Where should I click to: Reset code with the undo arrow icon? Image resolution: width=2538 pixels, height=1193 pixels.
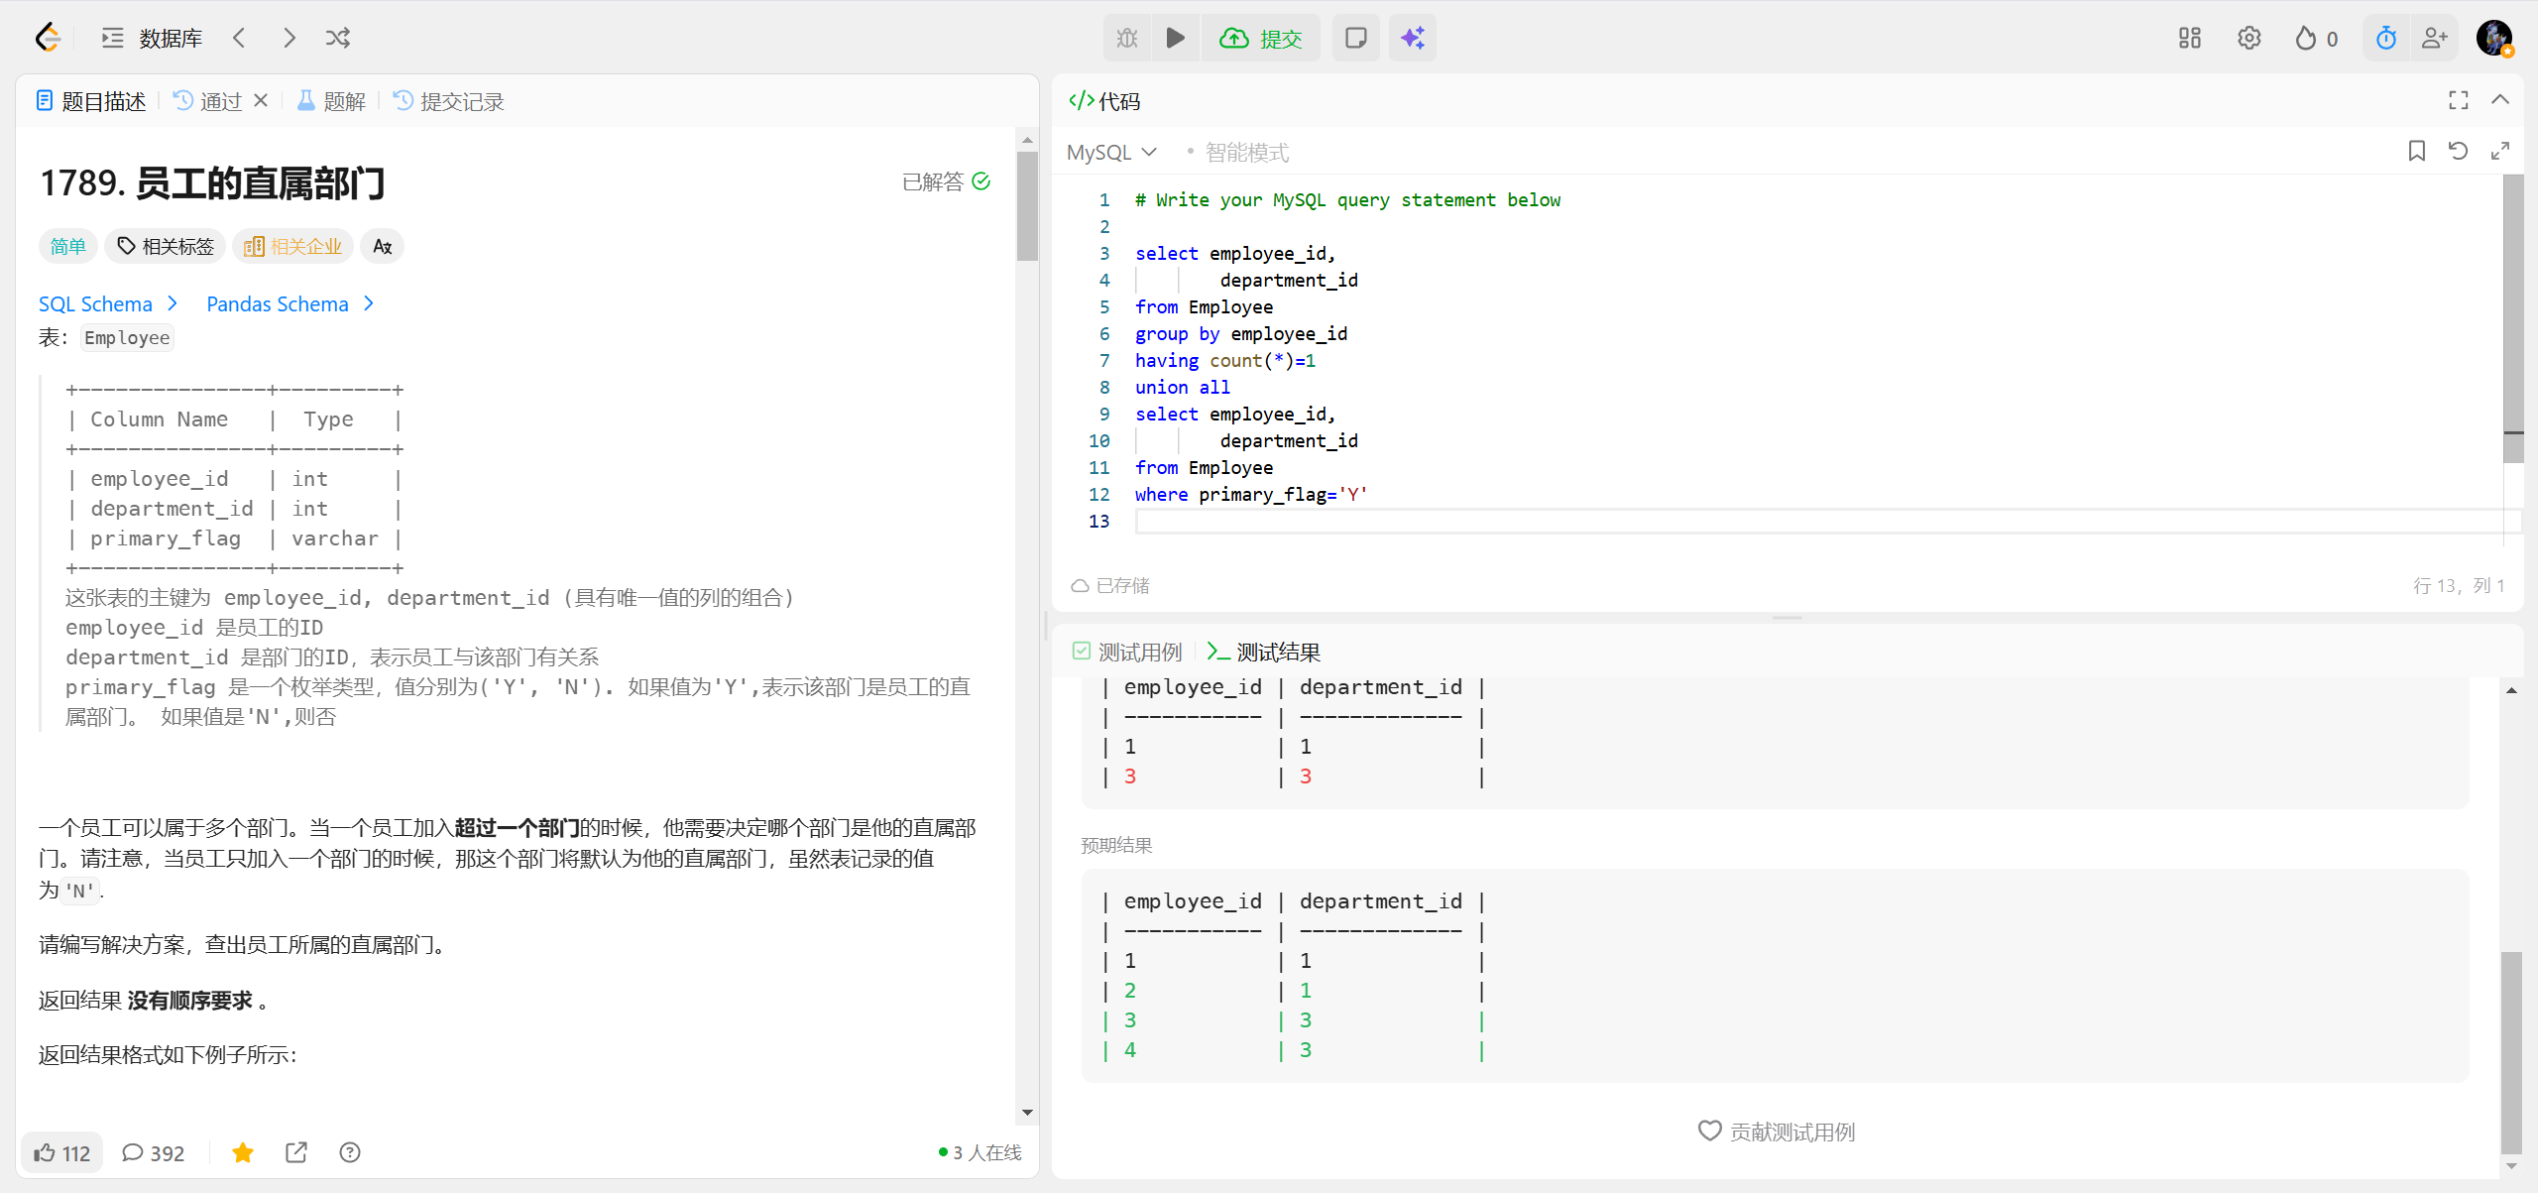point(2458,151)
